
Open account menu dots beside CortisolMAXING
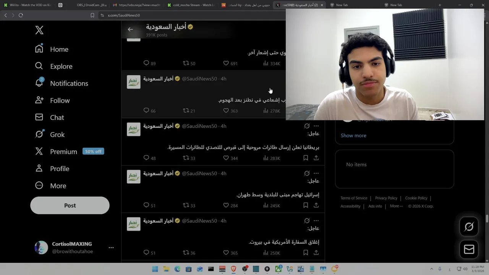[x=111, y=247]
